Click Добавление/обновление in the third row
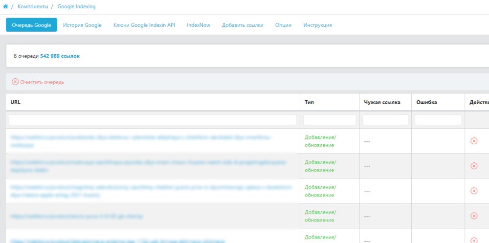This screenshot has width=489, height=243. [x=320, y=191]
